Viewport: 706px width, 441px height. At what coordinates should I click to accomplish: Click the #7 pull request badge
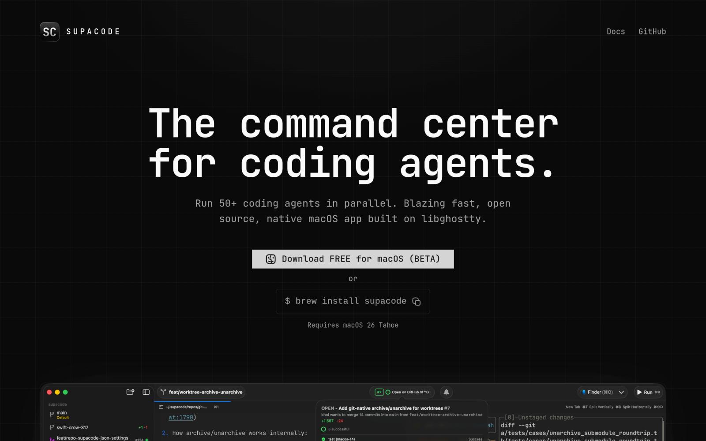[379, 392]
